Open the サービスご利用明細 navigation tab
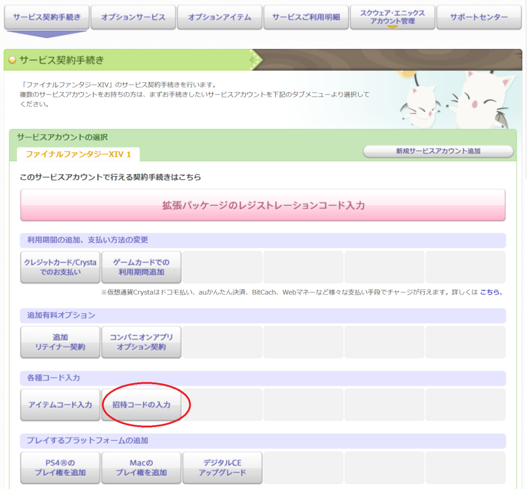The height and width of the screenshot is (489, 527). tap(306, 17)
